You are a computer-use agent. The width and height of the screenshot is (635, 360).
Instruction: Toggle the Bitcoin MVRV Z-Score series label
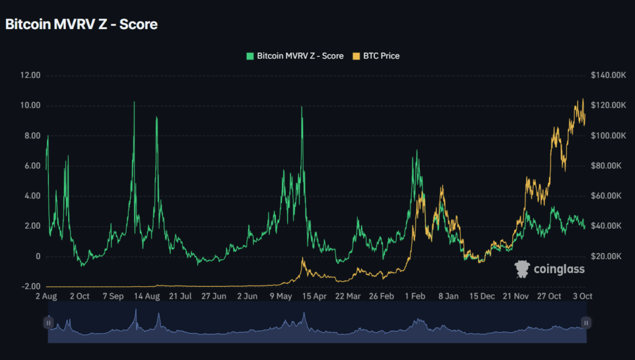pyautogui.click(x=300, y=56)
